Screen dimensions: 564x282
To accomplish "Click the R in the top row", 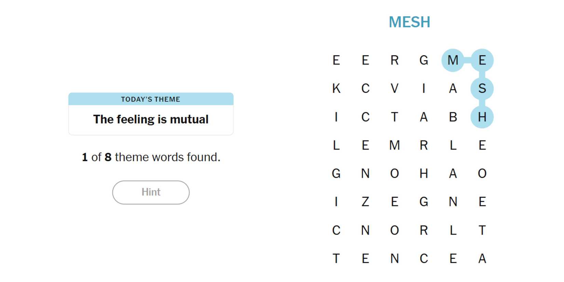I will point(394,61).
